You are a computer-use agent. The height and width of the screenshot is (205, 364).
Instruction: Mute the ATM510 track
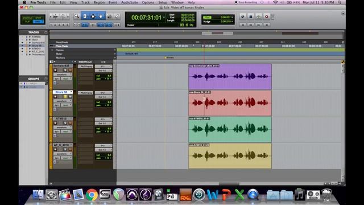pyautogui.click(x=70, y=123)
